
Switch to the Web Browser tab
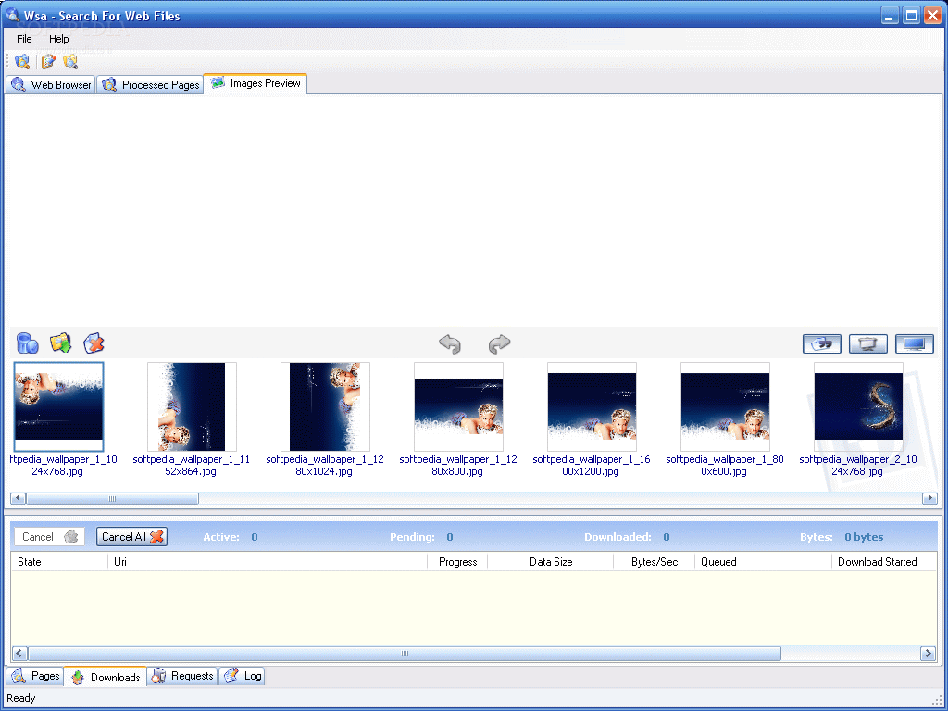click(51, 84)
